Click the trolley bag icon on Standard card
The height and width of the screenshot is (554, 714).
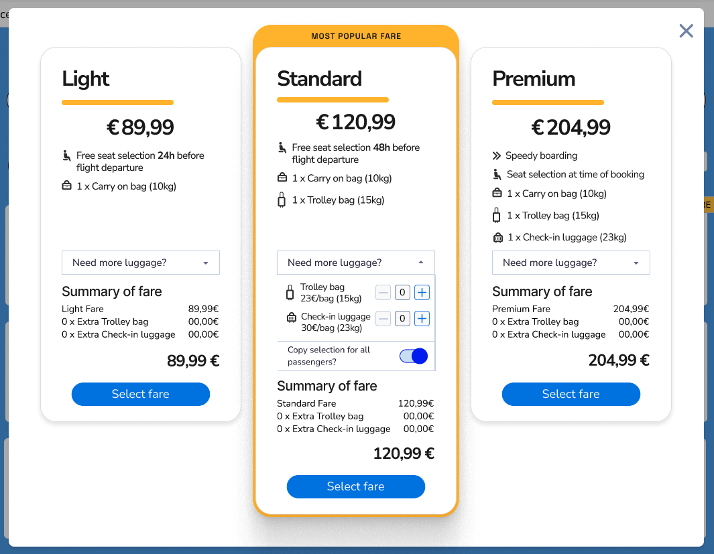click(x=281, y=200)
